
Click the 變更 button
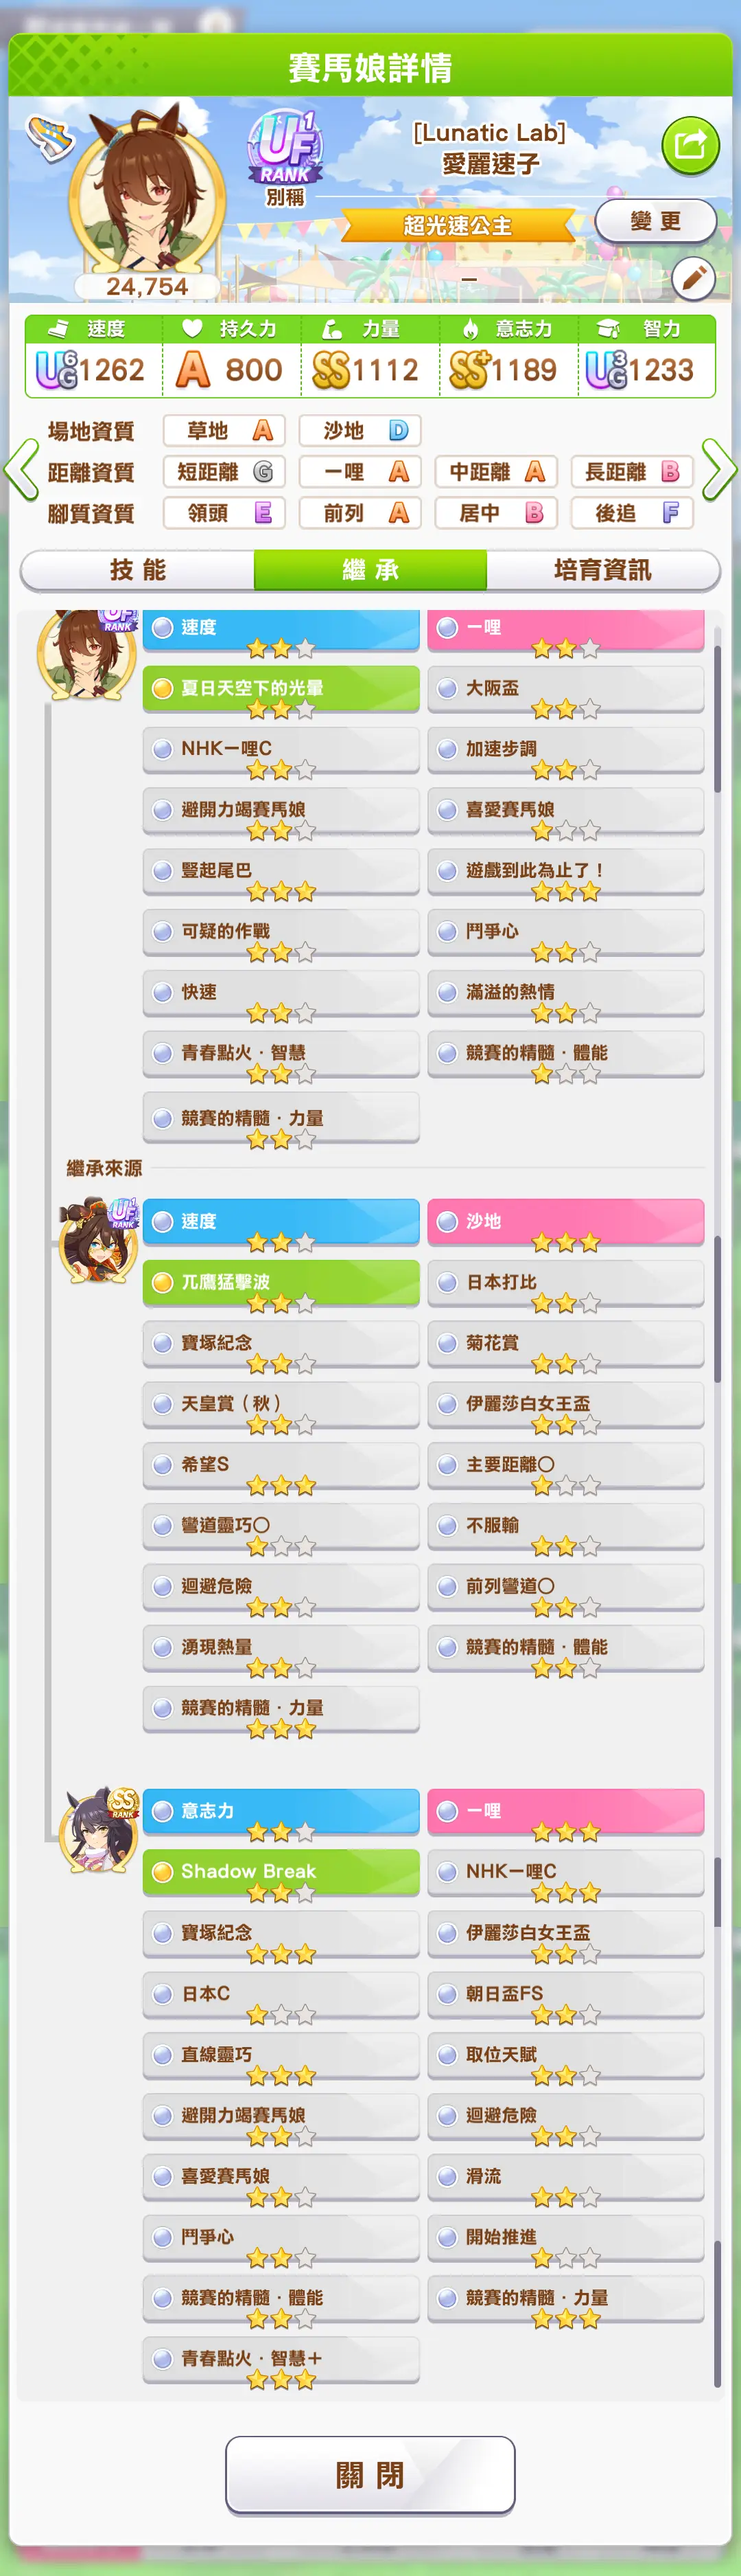click(x=656, y=221)
